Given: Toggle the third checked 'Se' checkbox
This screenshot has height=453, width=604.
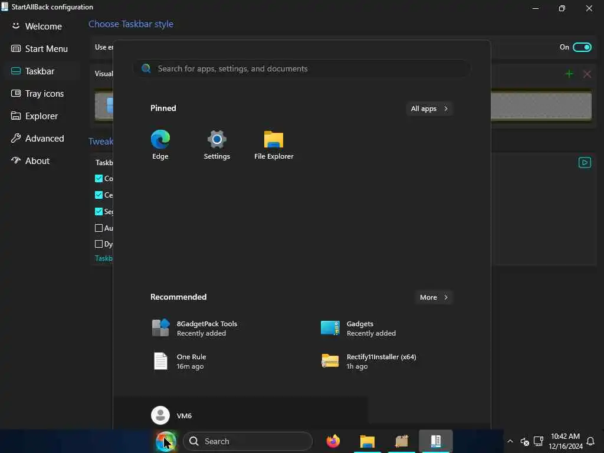Looking at the screenshot, I should pyautogui.click(x=99, y=212).
